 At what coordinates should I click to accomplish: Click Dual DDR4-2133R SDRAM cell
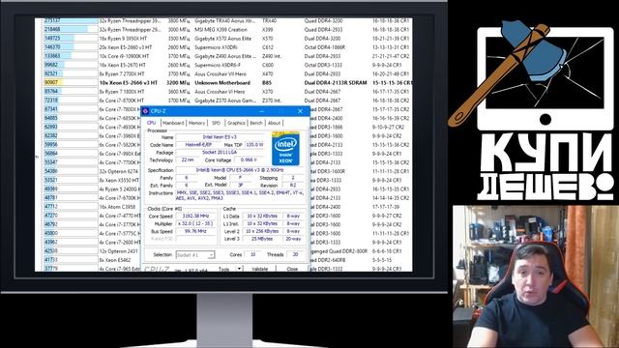(x=336, y=83)
